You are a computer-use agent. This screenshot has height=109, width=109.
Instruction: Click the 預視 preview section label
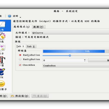pyautogui.click(x=18, y=42)
